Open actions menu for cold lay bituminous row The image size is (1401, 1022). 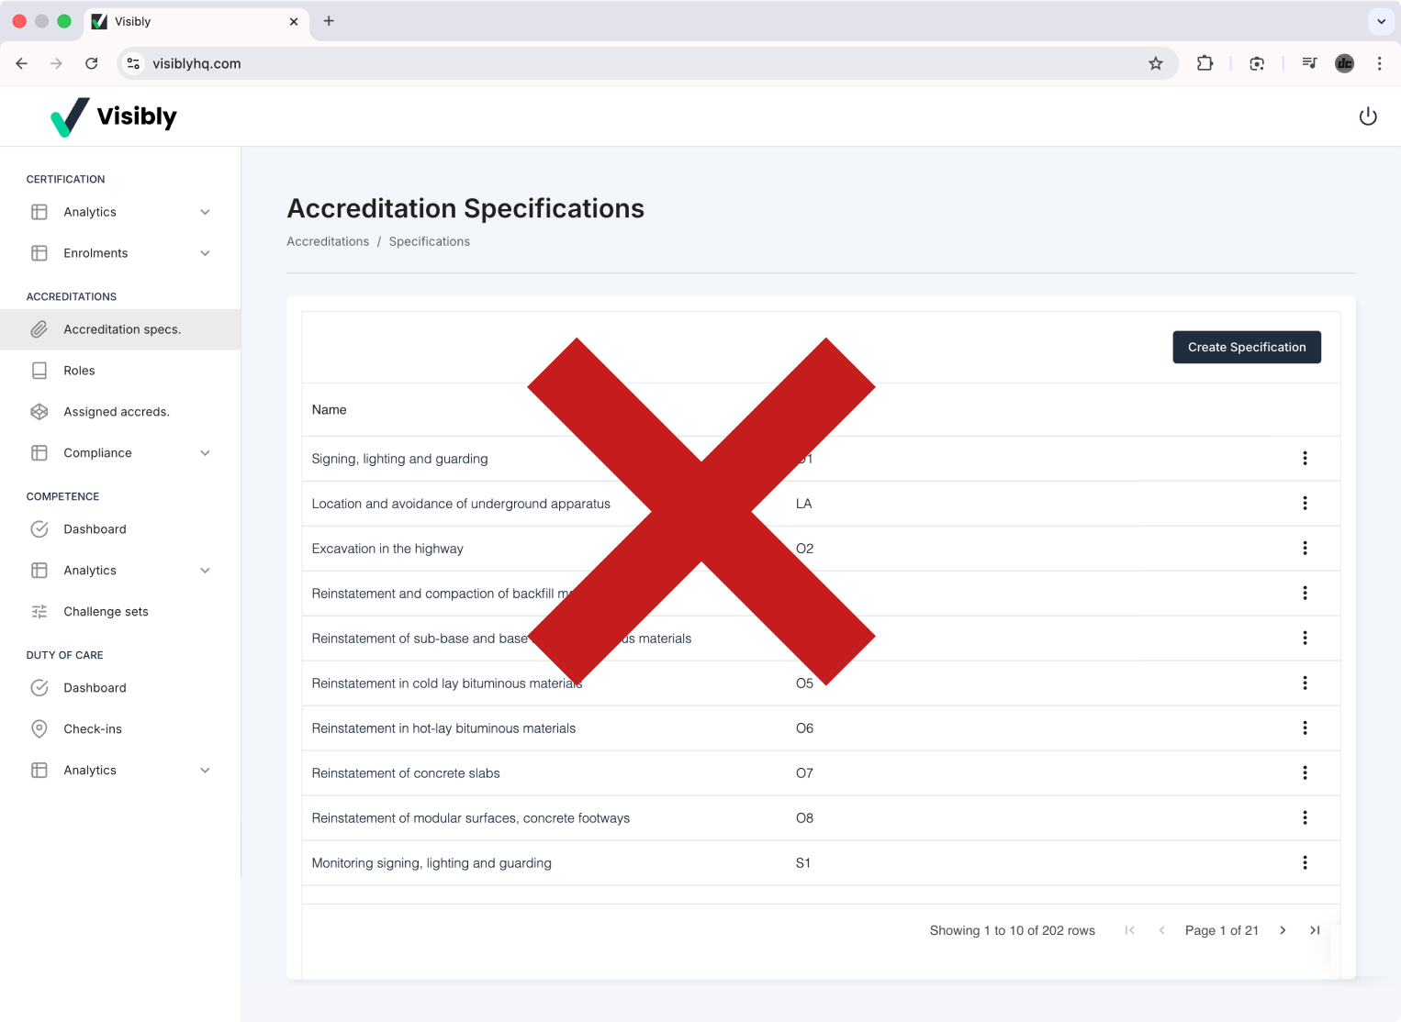pos(1305,683)
